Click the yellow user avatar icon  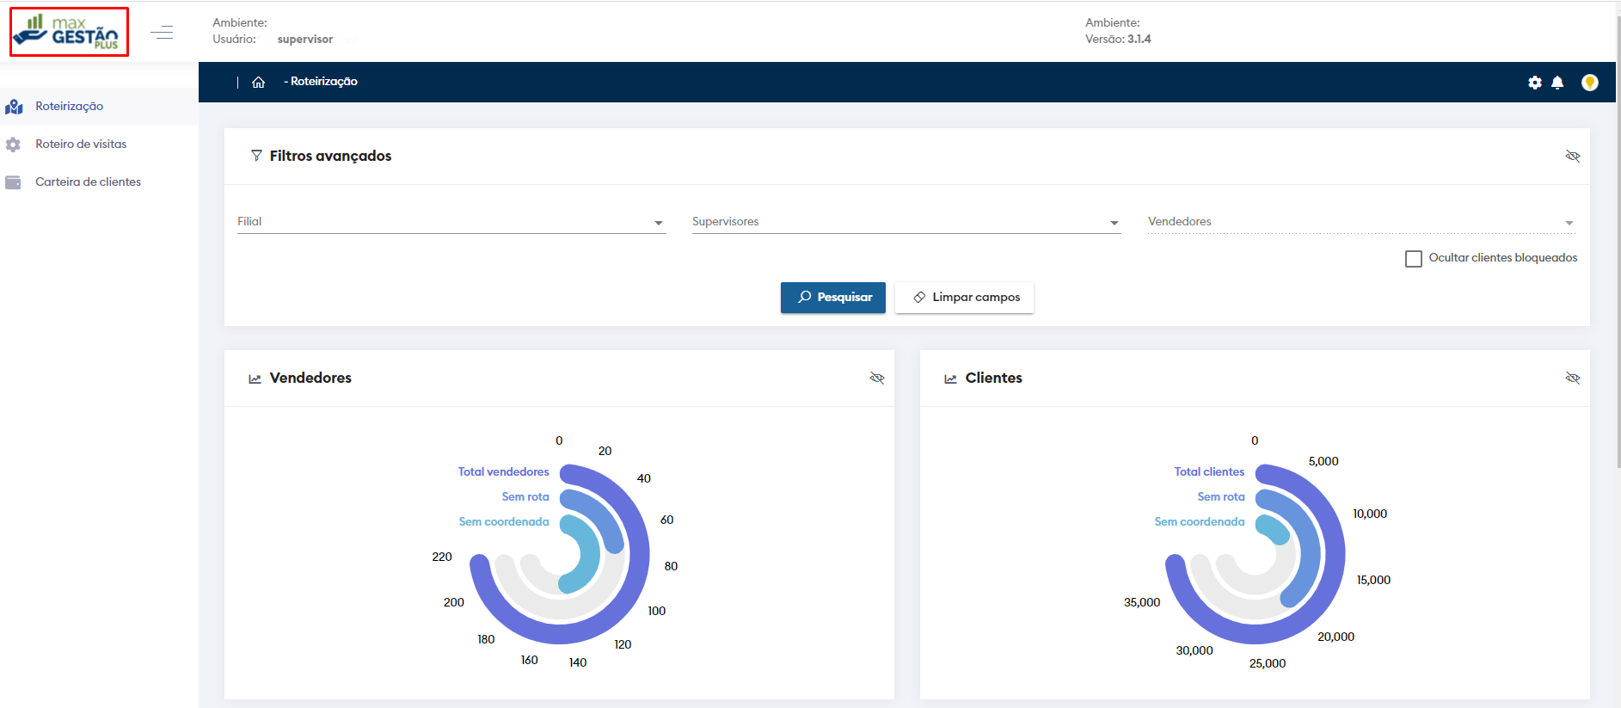[x=1589, y=83]
